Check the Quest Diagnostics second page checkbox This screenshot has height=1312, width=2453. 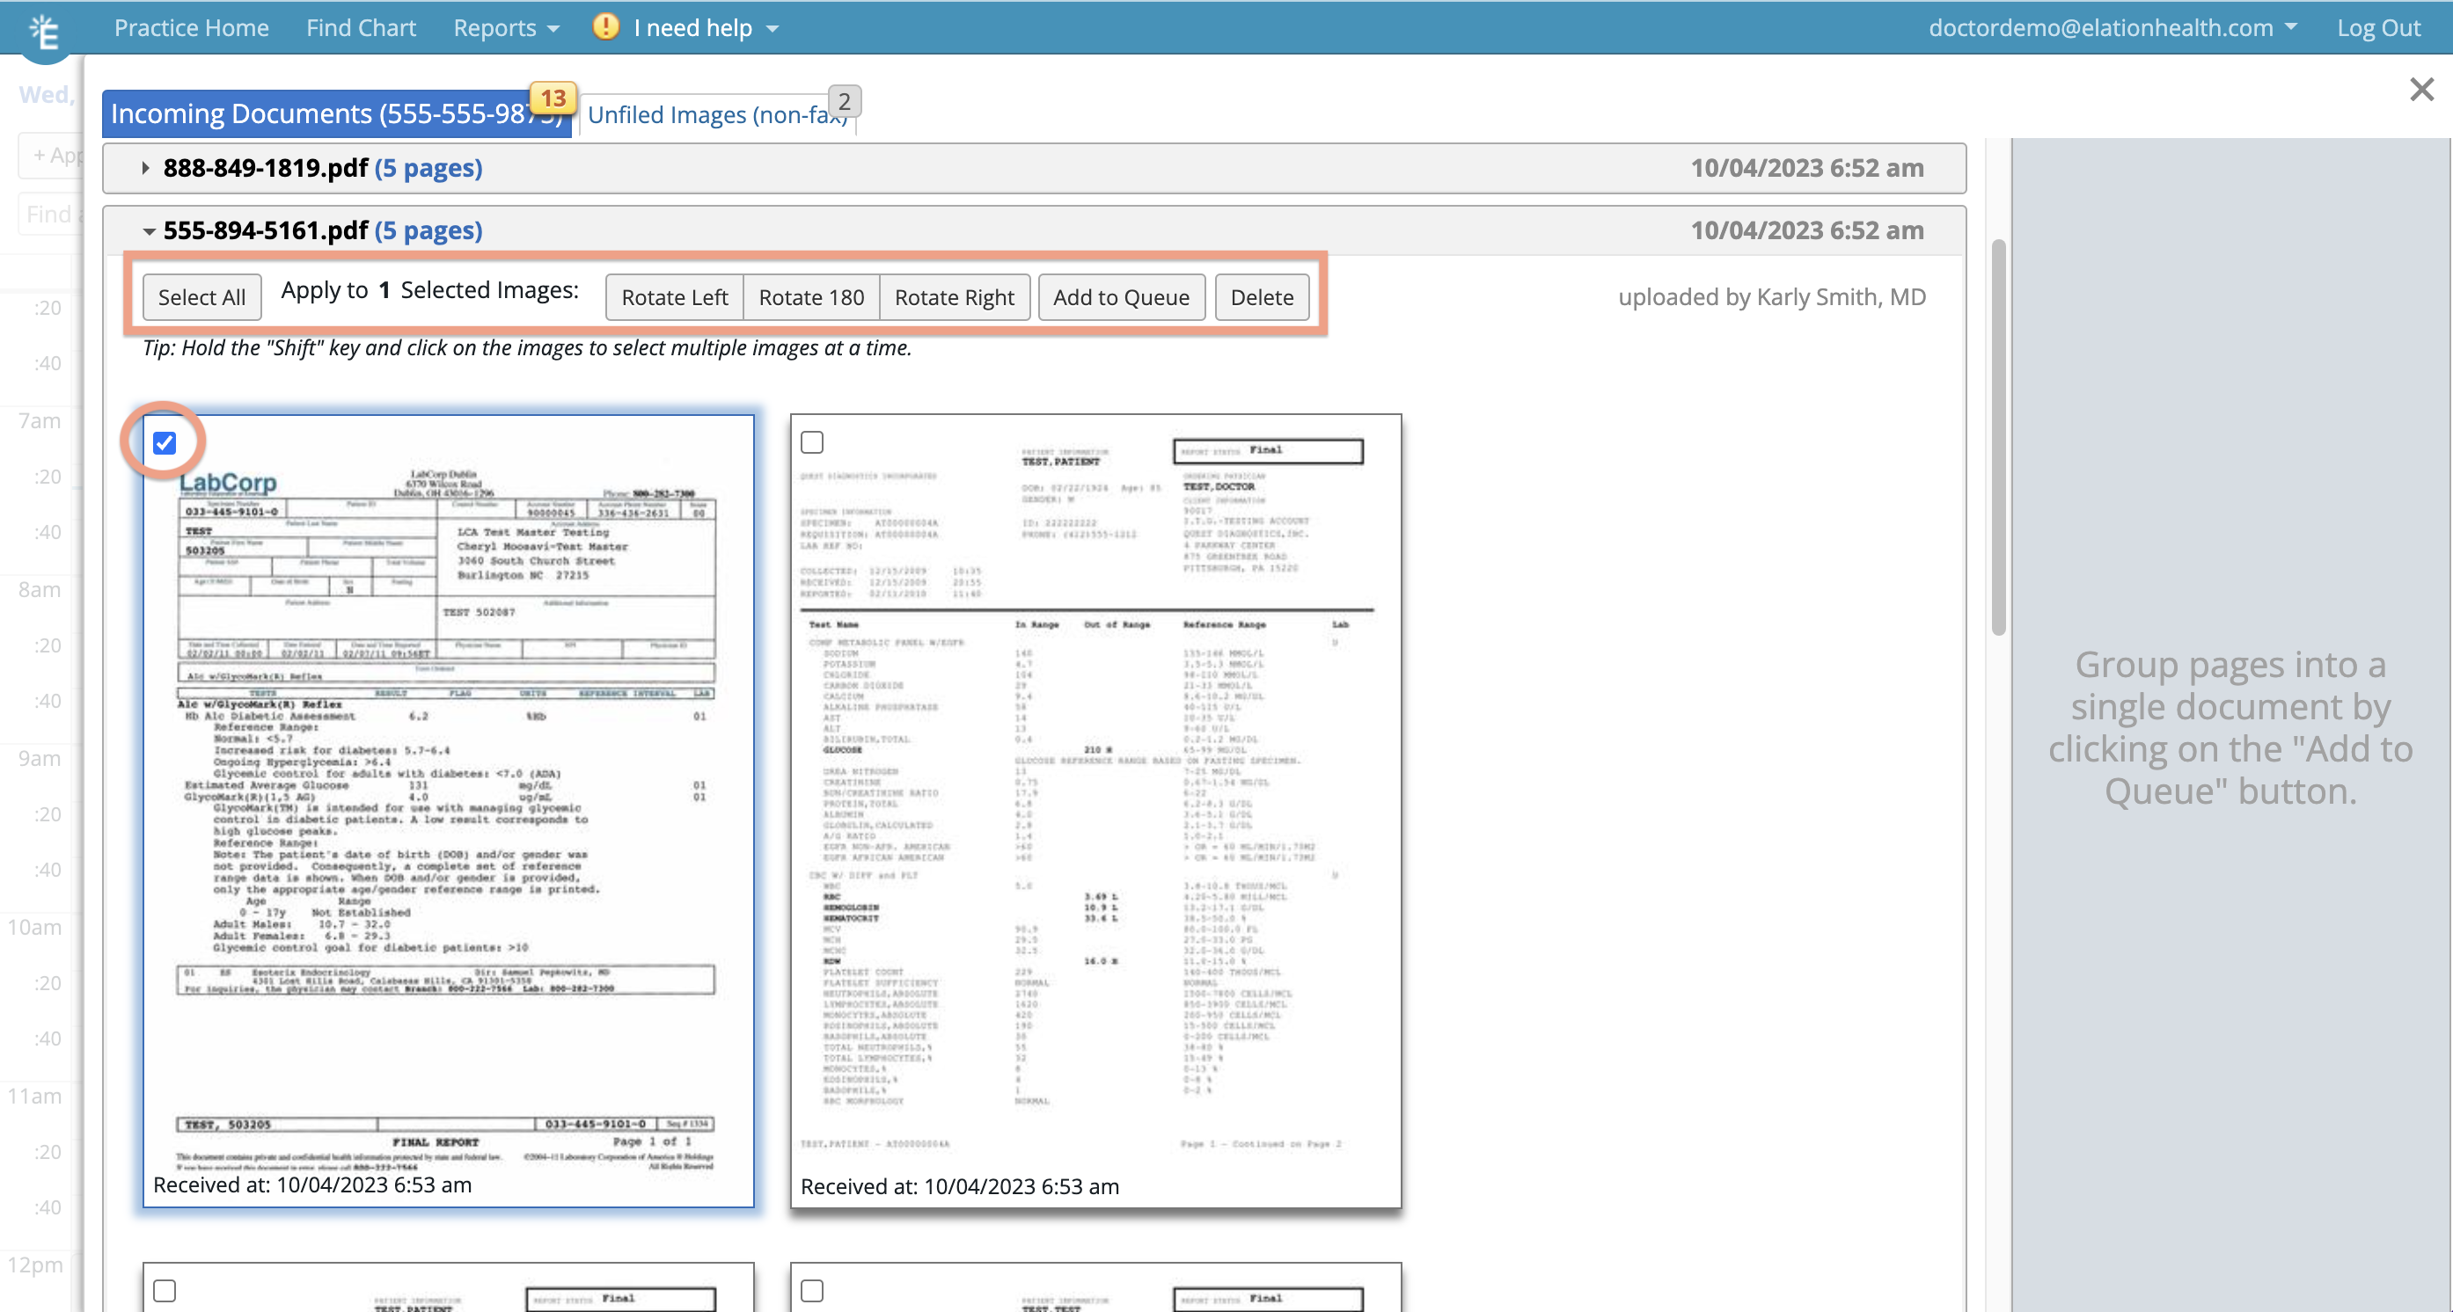point(812,442)
